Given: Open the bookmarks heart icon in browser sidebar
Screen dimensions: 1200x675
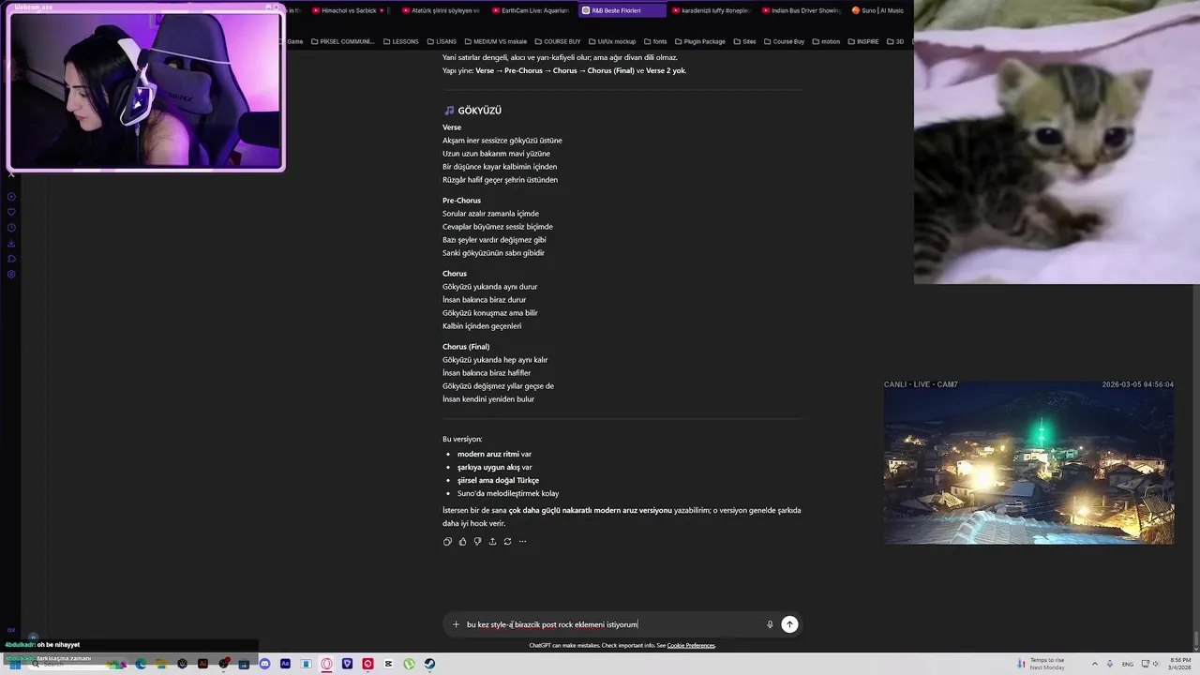Looking at the screenshot, I should [11, 212].
